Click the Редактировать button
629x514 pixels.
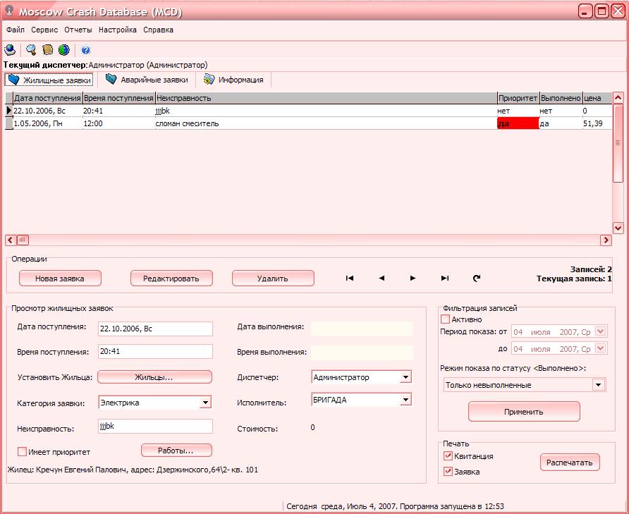171,279
